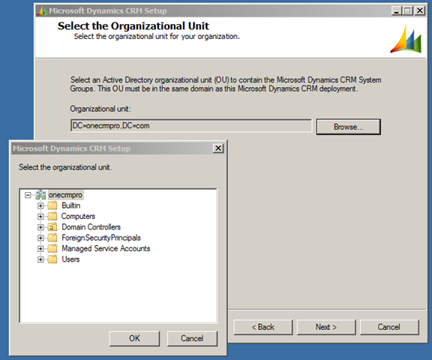Minimize the main Setup window
This screenshot has height=360, width=432.
397,10
